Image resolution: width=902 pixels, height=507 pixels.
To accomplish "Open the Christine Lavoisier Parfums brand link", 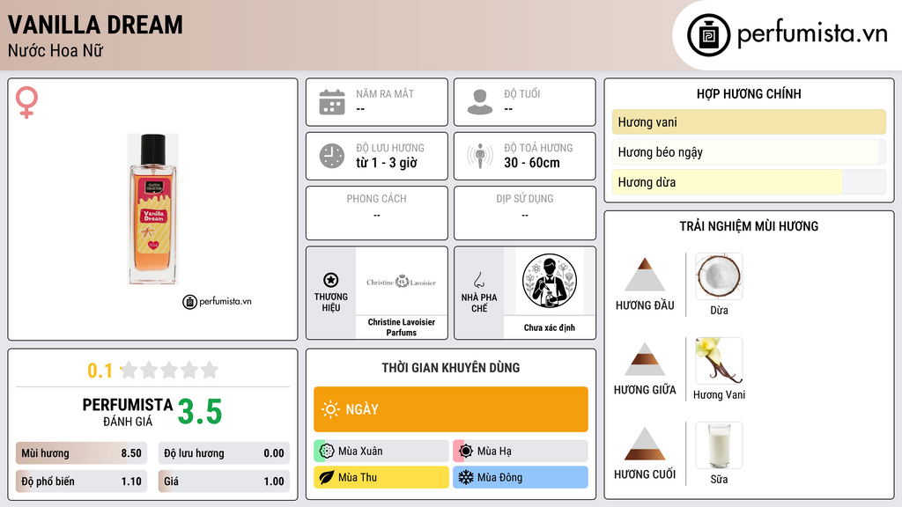I will 401,327.
